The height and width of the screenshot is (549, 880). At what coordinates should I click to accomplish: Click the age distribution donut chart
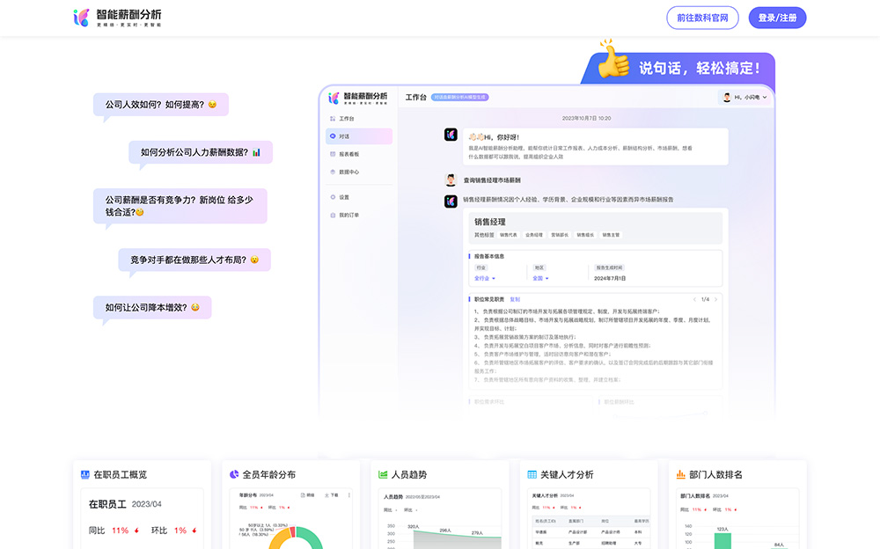(296, 538)
